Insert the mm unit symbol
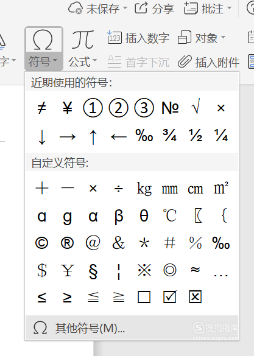This screenshot has height=356, width=254. (x=170, y=189)
